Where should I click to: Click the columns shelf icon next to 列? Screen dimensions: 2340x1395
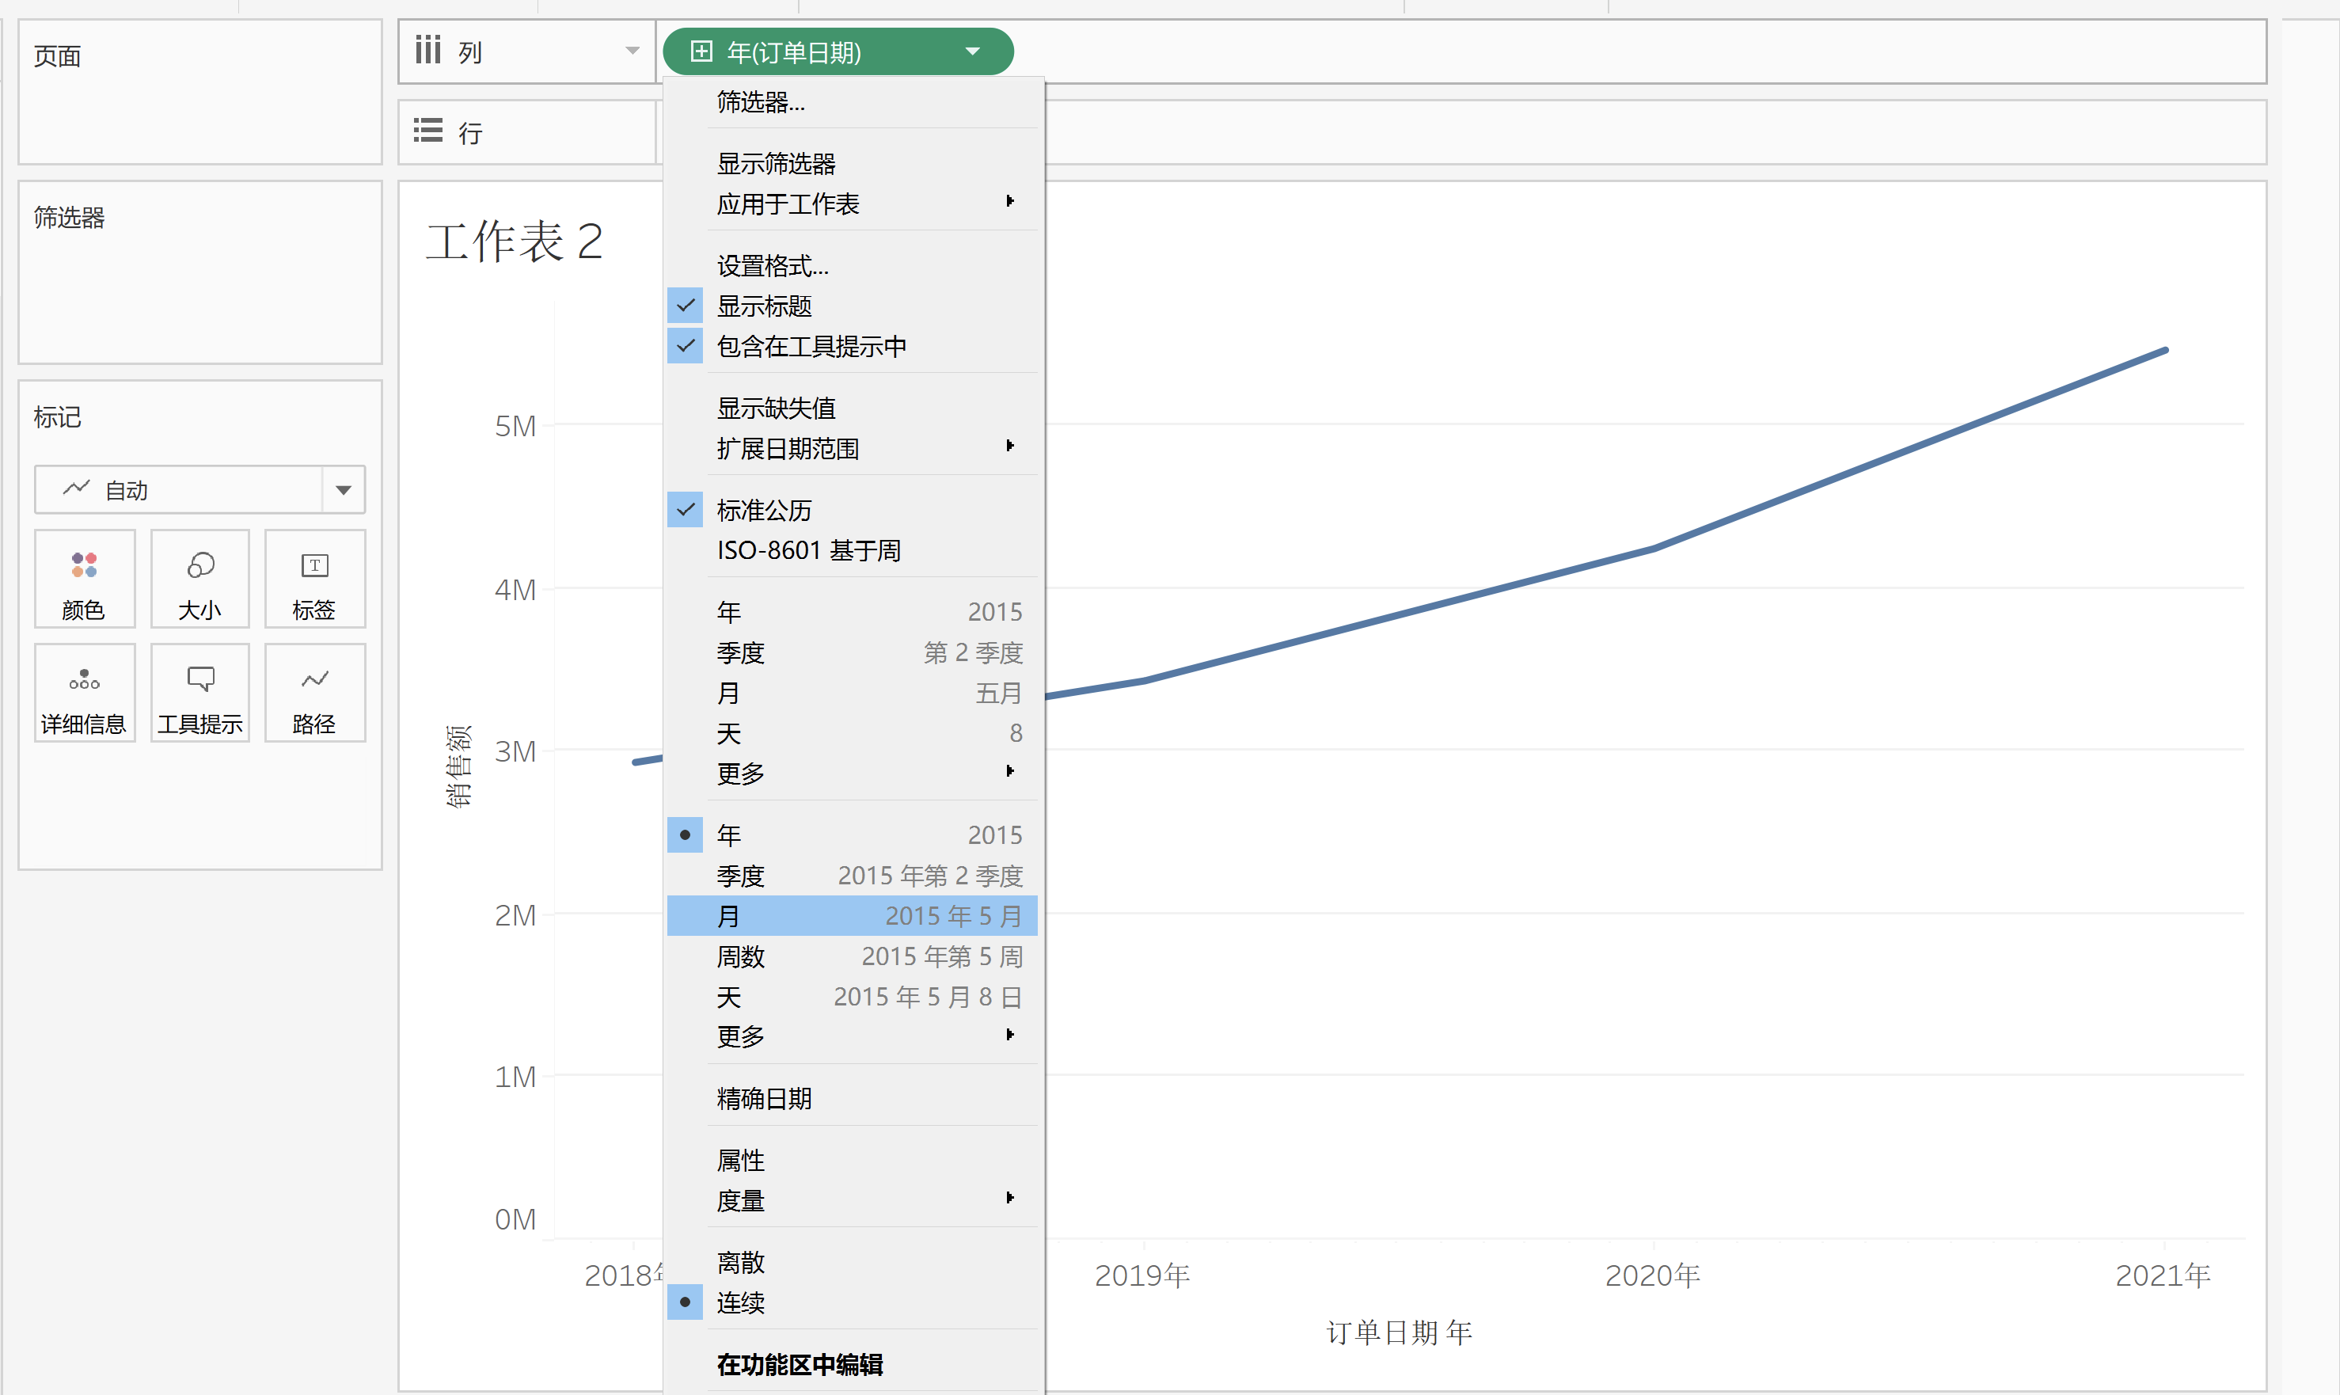[x=428, y=50]
